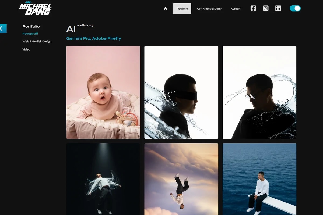This screenshot has height=215, width=323.
Task: Open the Portfolio menu item
Action: [182, 9]
